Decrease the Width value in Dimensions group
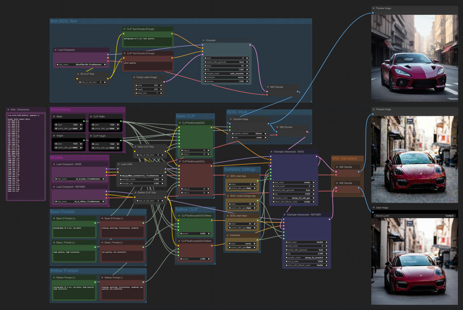The height and width of the screenshot is (310, 463). click(56, 125)
